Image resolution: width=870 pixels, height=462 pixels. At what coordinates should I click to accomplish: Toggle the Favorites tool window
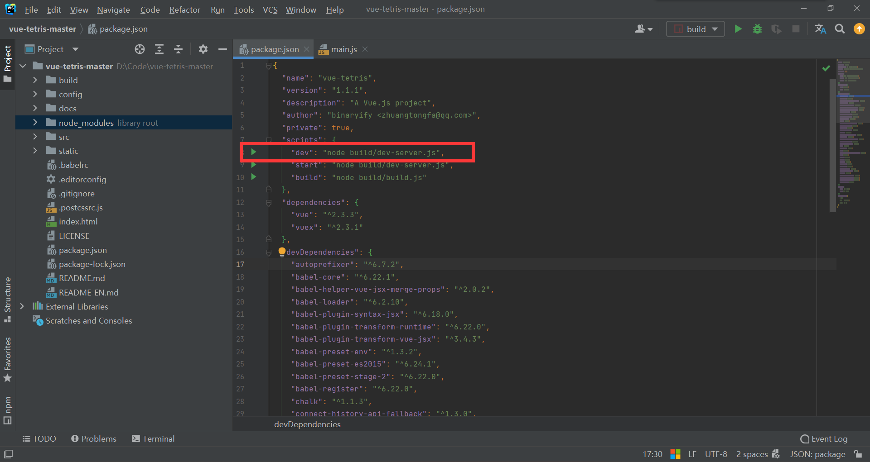pos(7,360)
